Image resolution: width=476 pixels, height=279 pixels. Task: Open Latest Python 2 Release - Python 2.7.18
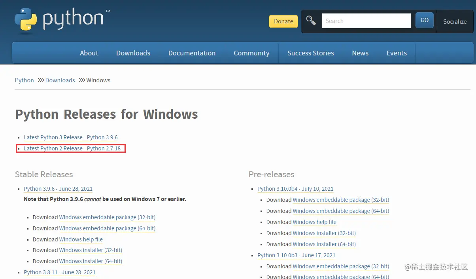tap(72, 148)
